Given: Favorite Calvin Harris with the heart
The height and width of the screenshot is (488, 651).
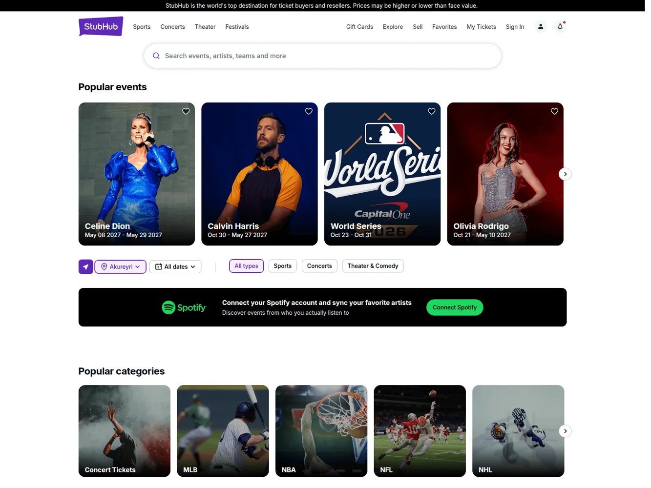Looking at the screenshot, I should [x=309, y=111].
